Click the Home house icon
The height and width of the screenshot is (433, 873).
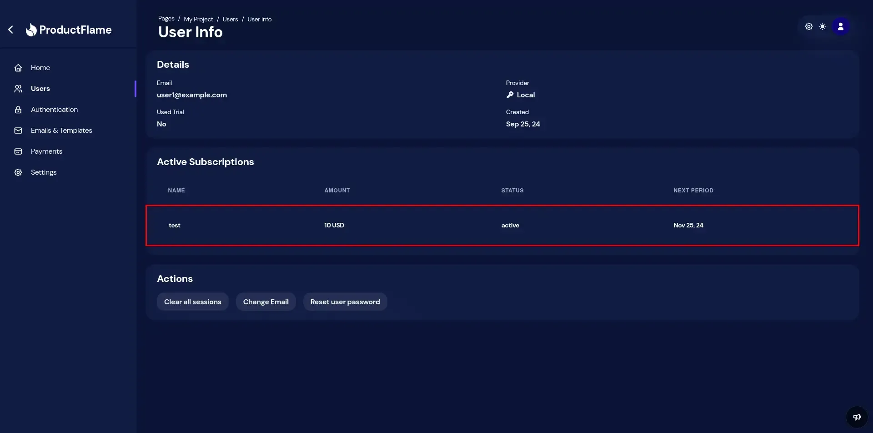pos(18,68)
